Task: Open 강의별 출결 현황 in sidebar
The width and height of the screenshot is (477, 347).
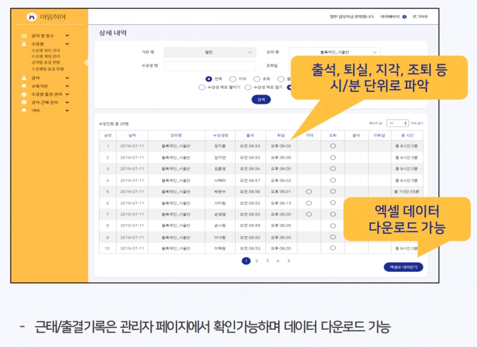Action: (46, 63)
